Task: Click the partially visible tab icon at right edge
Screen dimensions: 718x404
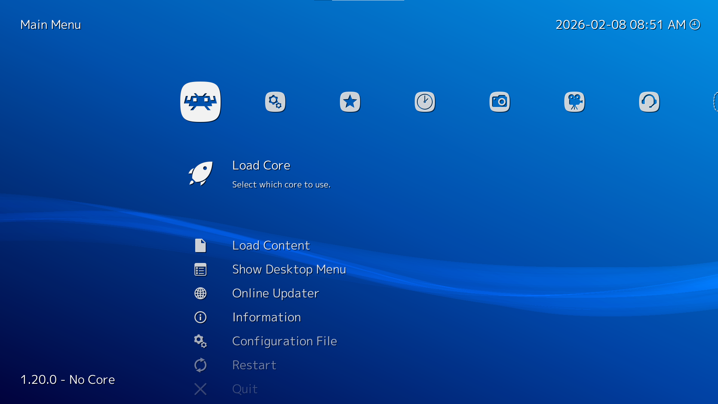Action: 715,102
